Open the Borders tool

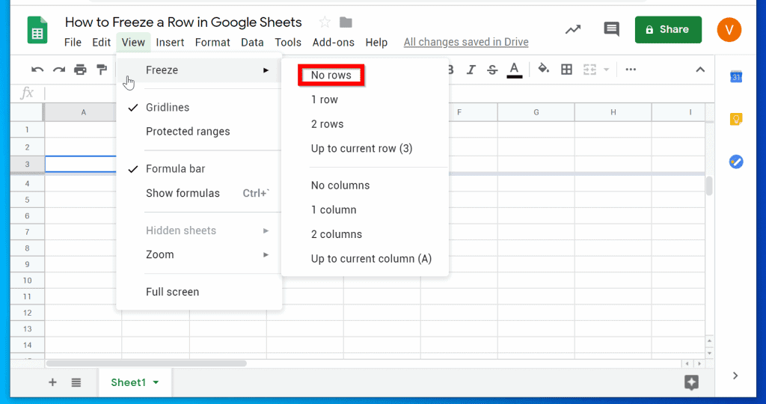point(566,70)
